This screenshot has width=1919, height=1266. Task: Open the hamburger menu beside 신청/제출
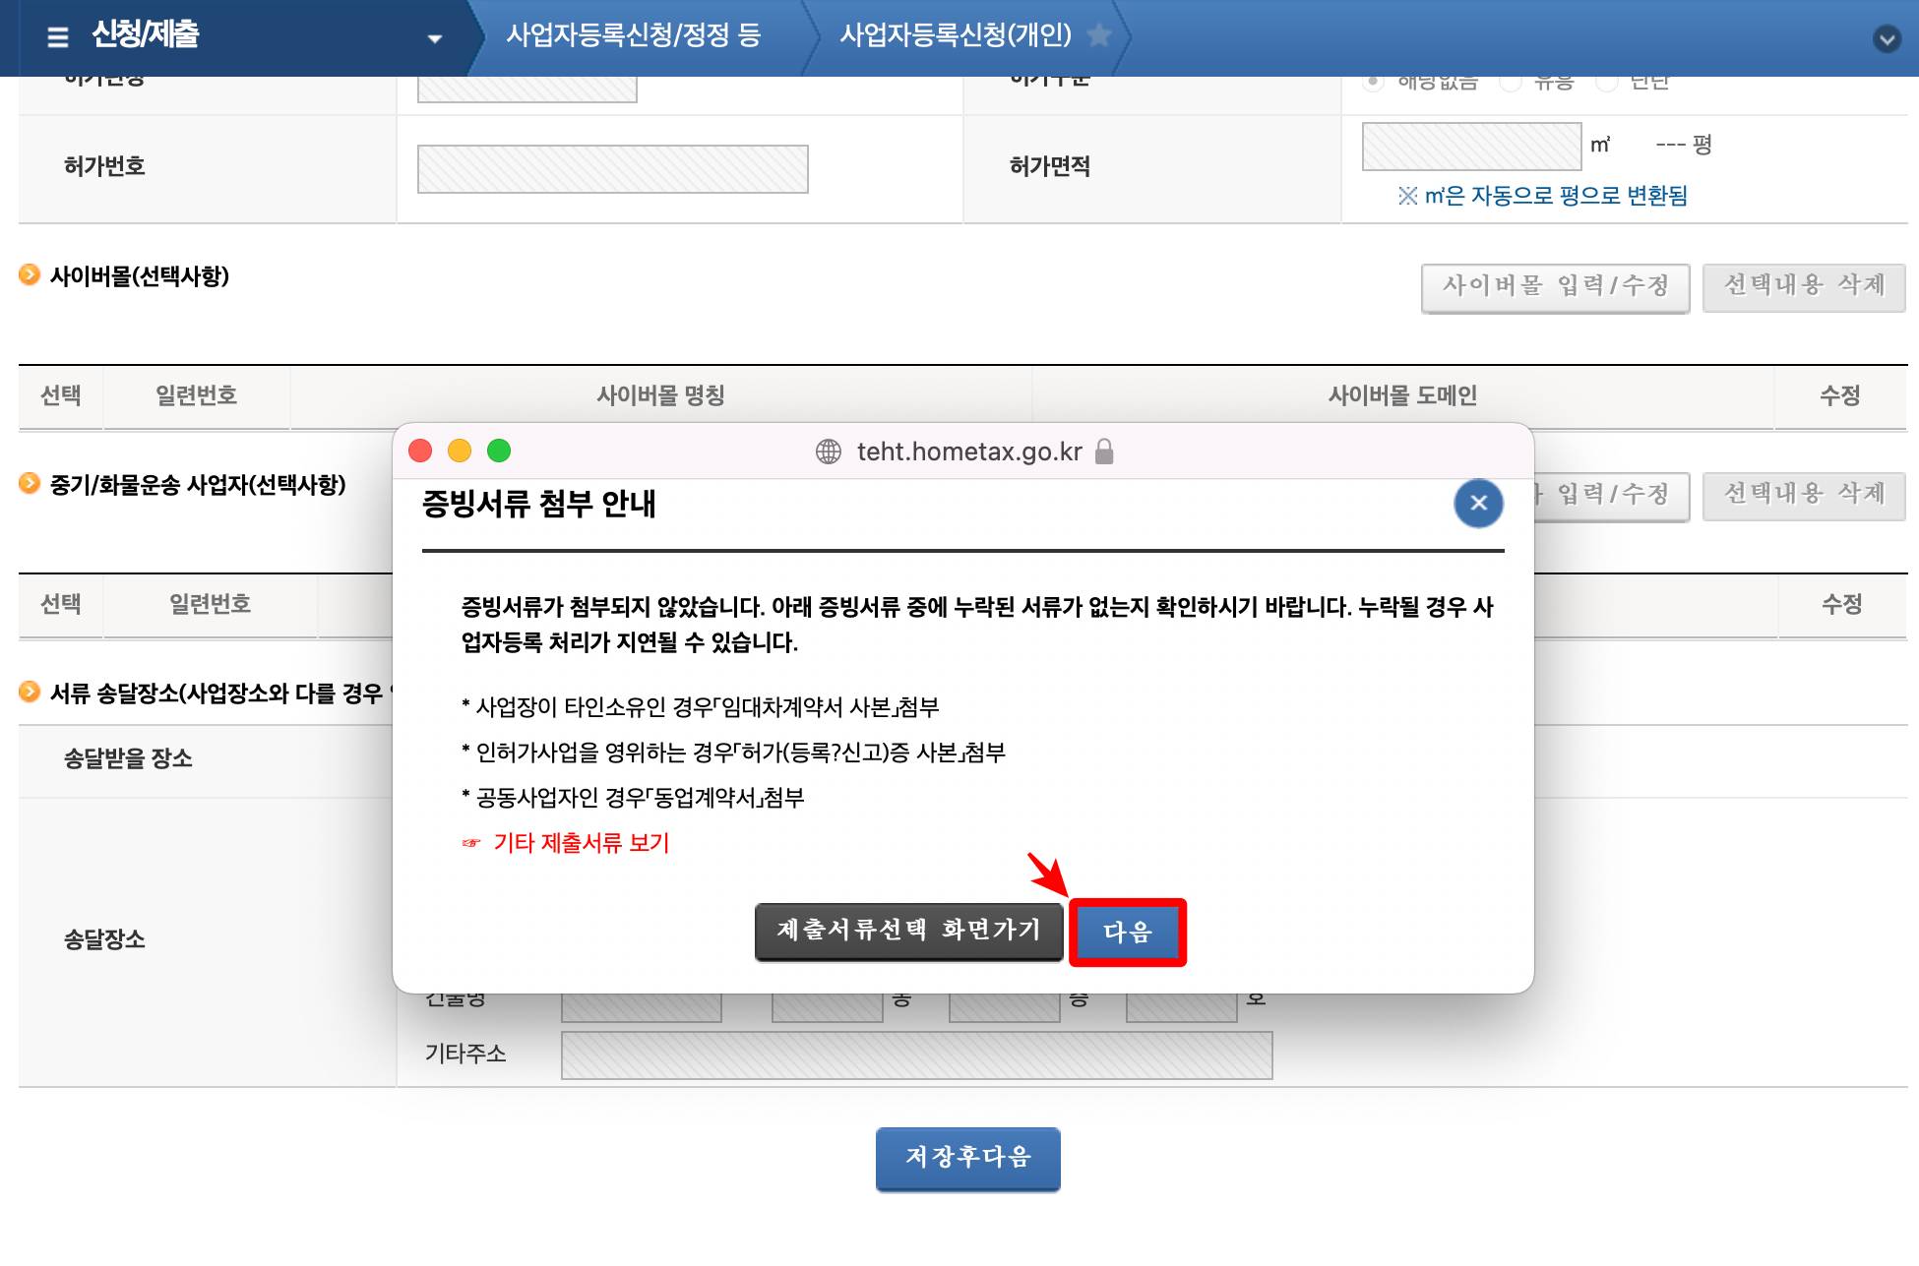[58, 37]
